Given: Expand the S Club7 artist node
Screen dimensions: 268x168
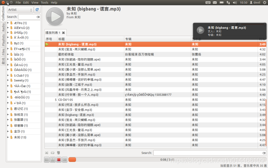Looking at the screenshot, I should pos(8,75).
